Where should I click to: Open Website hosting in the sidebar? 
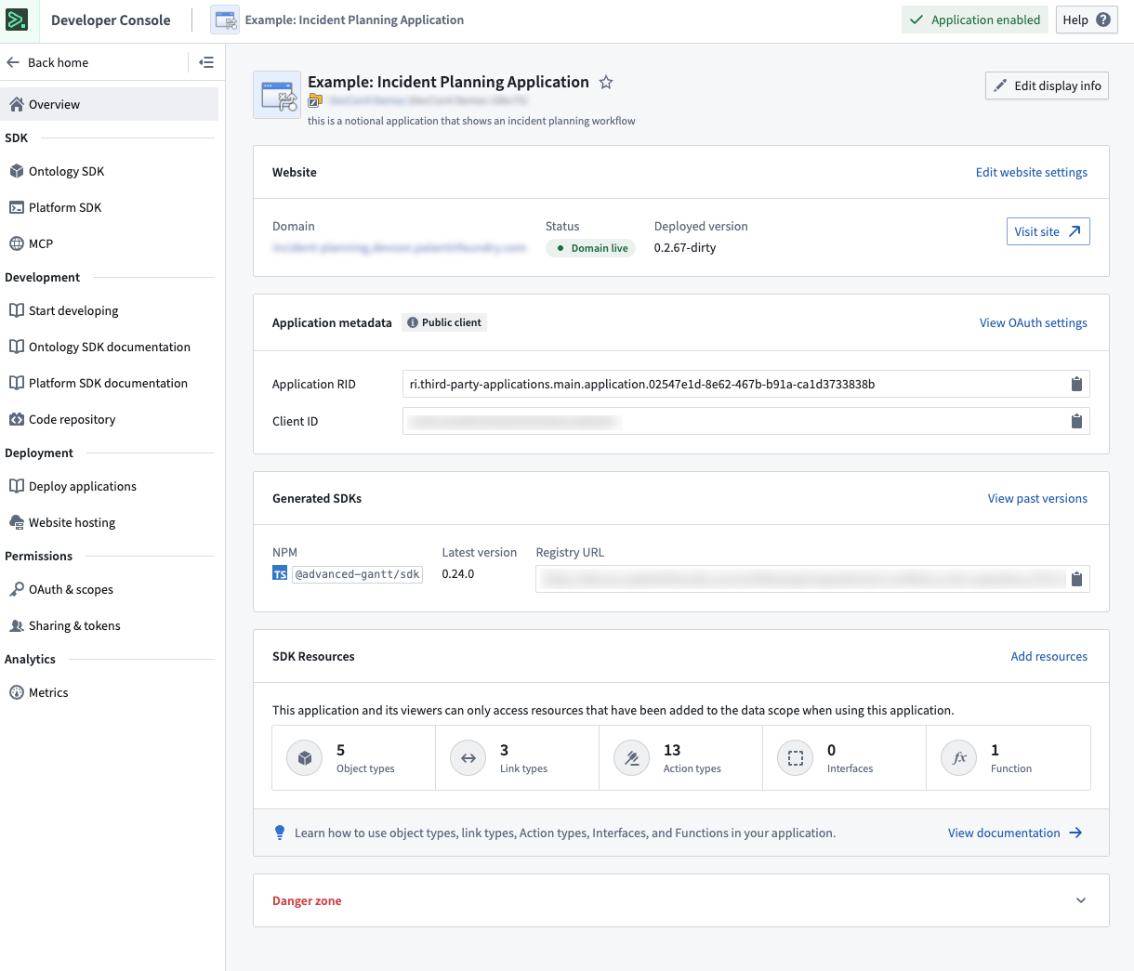click(x=110, y=522)
